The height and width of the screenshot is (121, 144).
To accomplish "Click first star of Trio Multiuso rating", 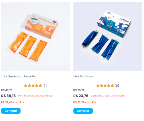I will tap(98, 86).
